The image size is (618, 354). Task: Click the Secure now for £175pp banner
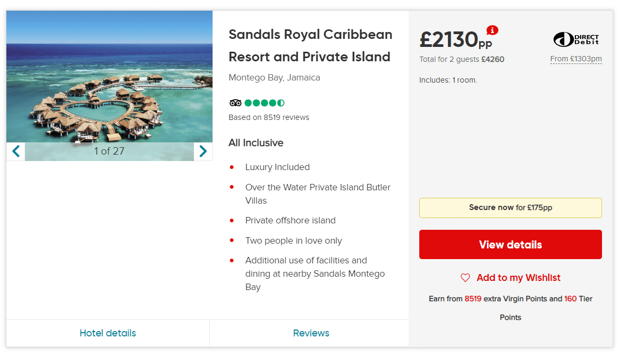(x=510, y=208)
